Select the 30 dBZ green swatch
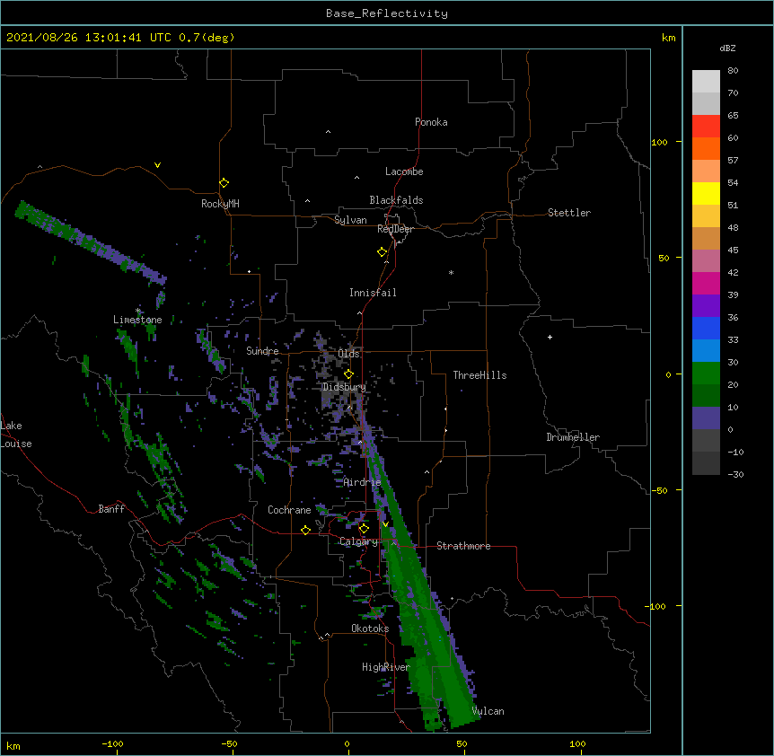 pos(706,374)
